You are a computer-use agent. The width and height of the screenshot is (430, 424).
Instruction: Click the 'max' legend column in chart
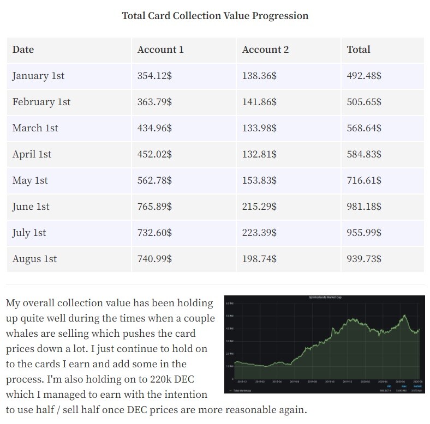pos(404,386)
